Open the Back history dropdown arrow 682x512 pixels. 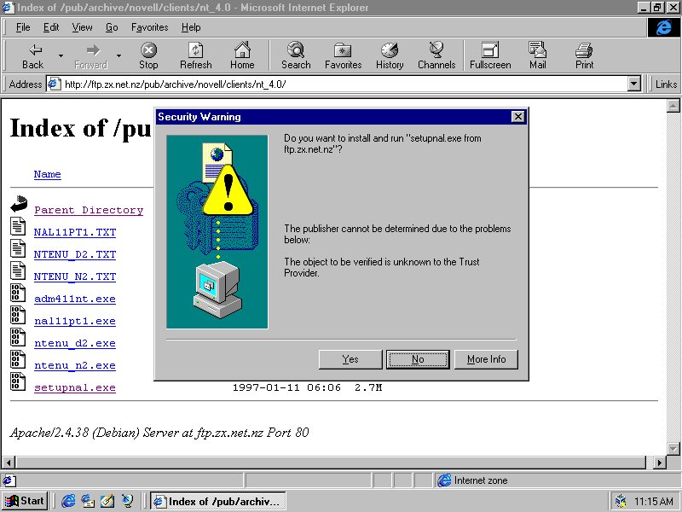click(61, 56)
